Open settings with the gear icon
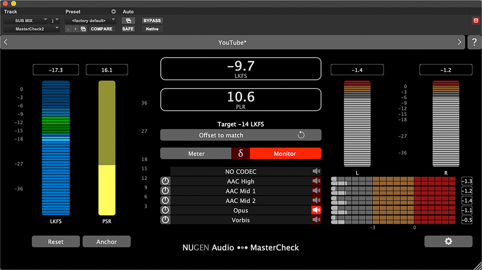 pyautogui.click(x=448, y=242)
